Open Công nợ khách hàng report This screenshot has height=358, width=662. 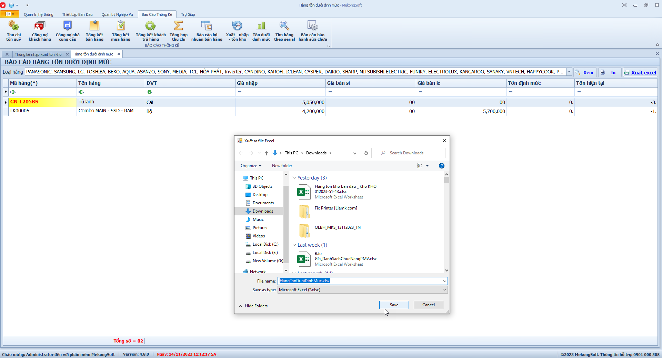[x=40, y=31]
